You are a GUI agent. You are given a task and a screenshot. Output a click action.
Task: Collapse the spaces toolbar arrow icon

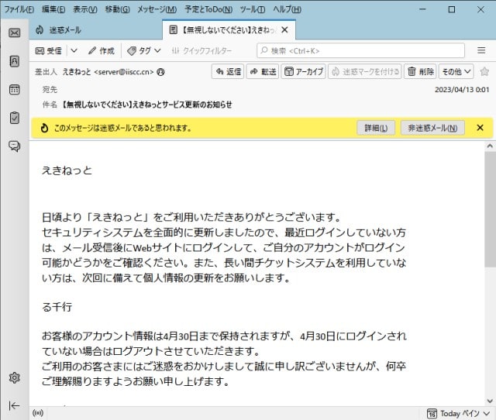tap(14, 405)
